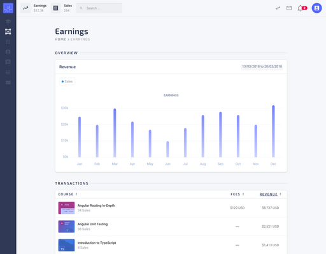Open the mail envelope icon

(x=289, y=8)
